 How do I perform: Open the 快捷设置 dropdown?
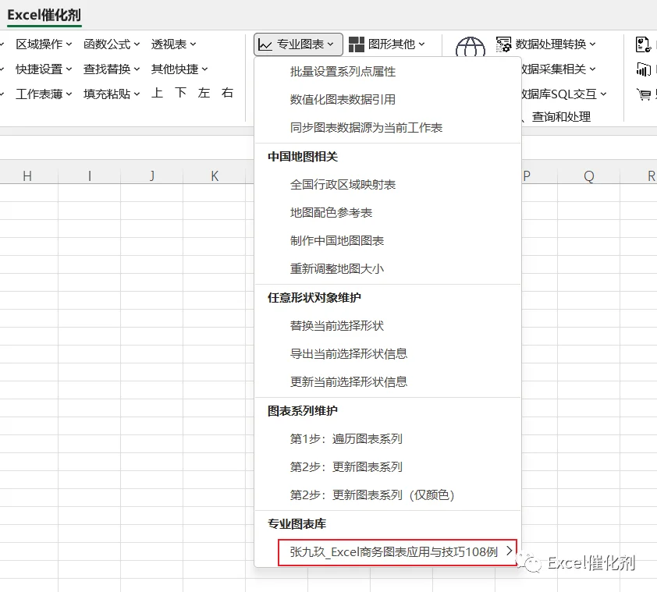44,69
